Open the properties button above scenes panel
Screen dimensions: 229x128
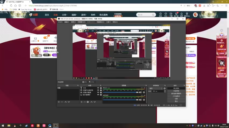tap(84, 82)
